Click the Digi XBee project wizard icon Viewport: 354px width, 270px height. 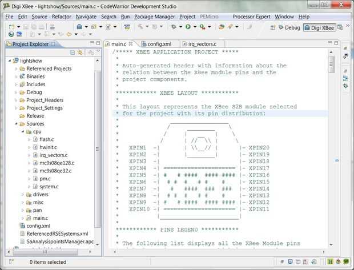[x=79, y=27]
